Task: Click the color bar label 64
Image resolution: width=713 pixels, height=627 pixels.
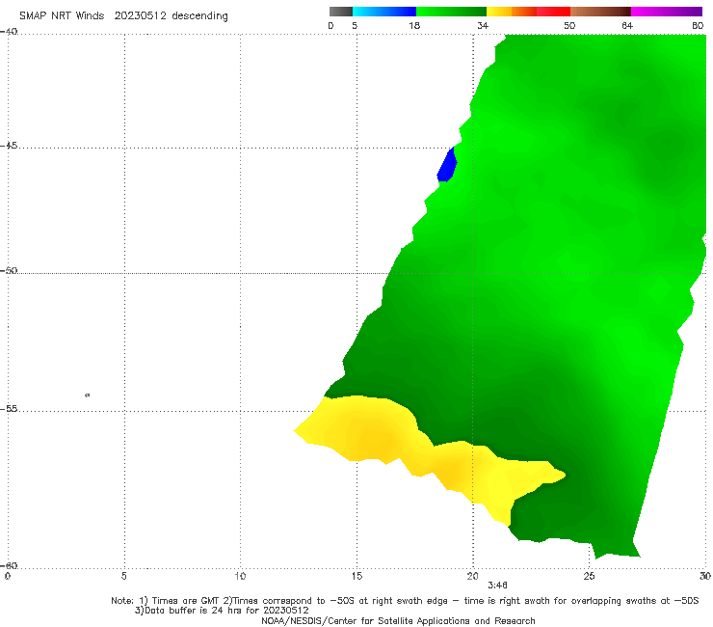Action: pos(627,25)
